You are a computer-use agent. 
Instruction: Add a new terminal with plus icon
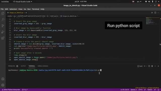point(145,66)
